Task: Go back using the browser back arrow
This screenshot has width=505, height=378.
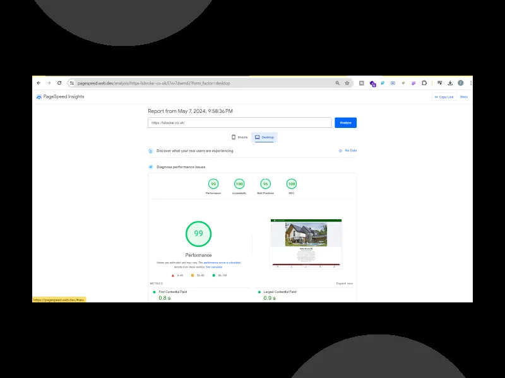Action: [x=39, y=83]
